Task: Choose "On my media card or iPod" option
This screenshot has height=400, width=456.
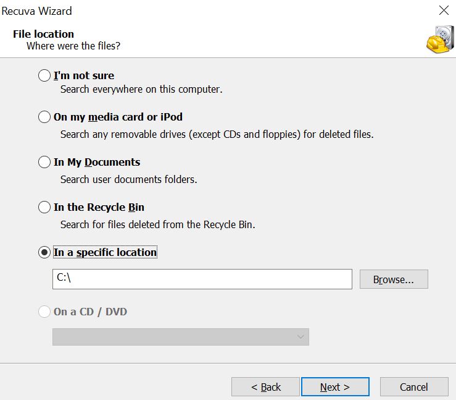Action: click(44, 117)
